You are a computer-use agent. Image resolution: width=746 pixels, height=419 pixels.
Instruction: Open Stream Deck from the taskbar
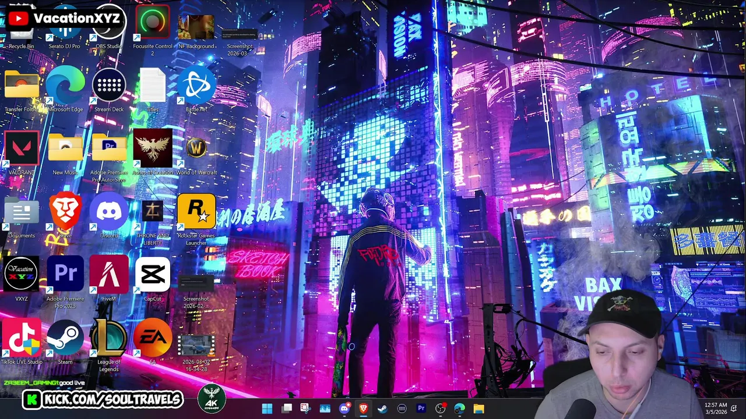(x=402, y=409)
